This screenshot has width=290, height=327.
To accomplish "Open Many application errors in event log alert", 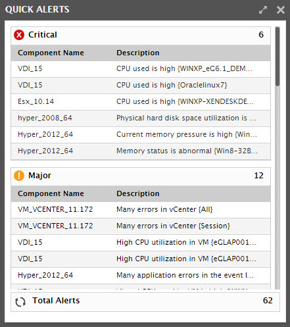I will [185, 275].
